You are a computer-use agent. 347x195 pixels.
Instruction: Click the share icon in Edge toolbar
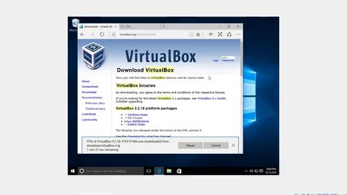(229, 34)
